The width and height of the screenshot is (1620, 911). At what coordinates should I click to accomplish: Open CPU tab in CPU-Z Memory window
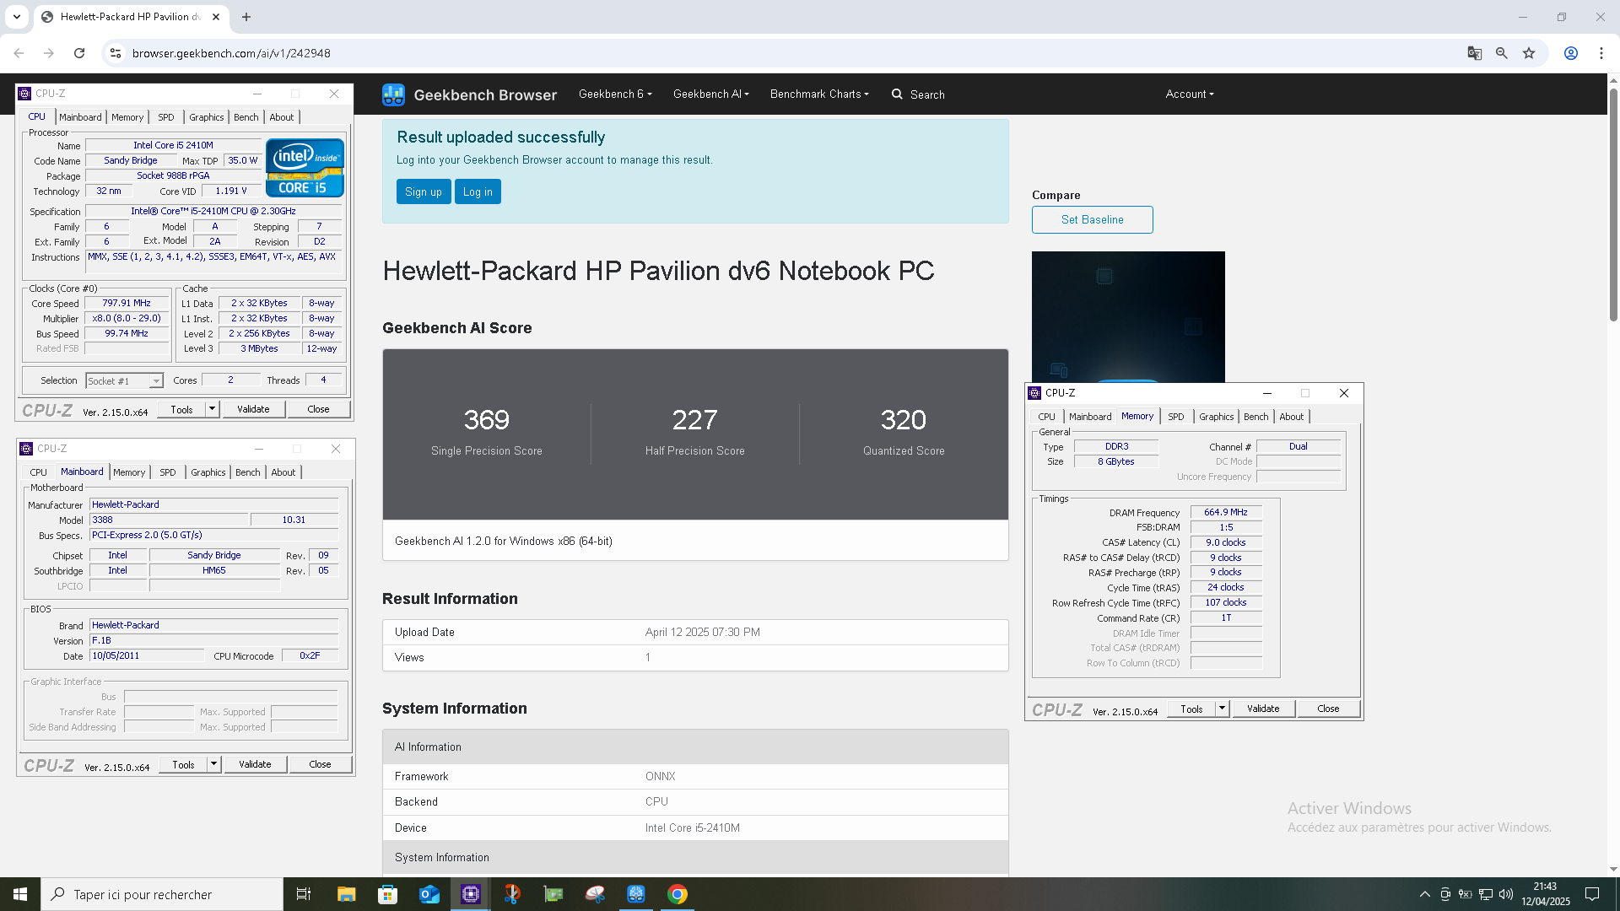click(1046, 417)
